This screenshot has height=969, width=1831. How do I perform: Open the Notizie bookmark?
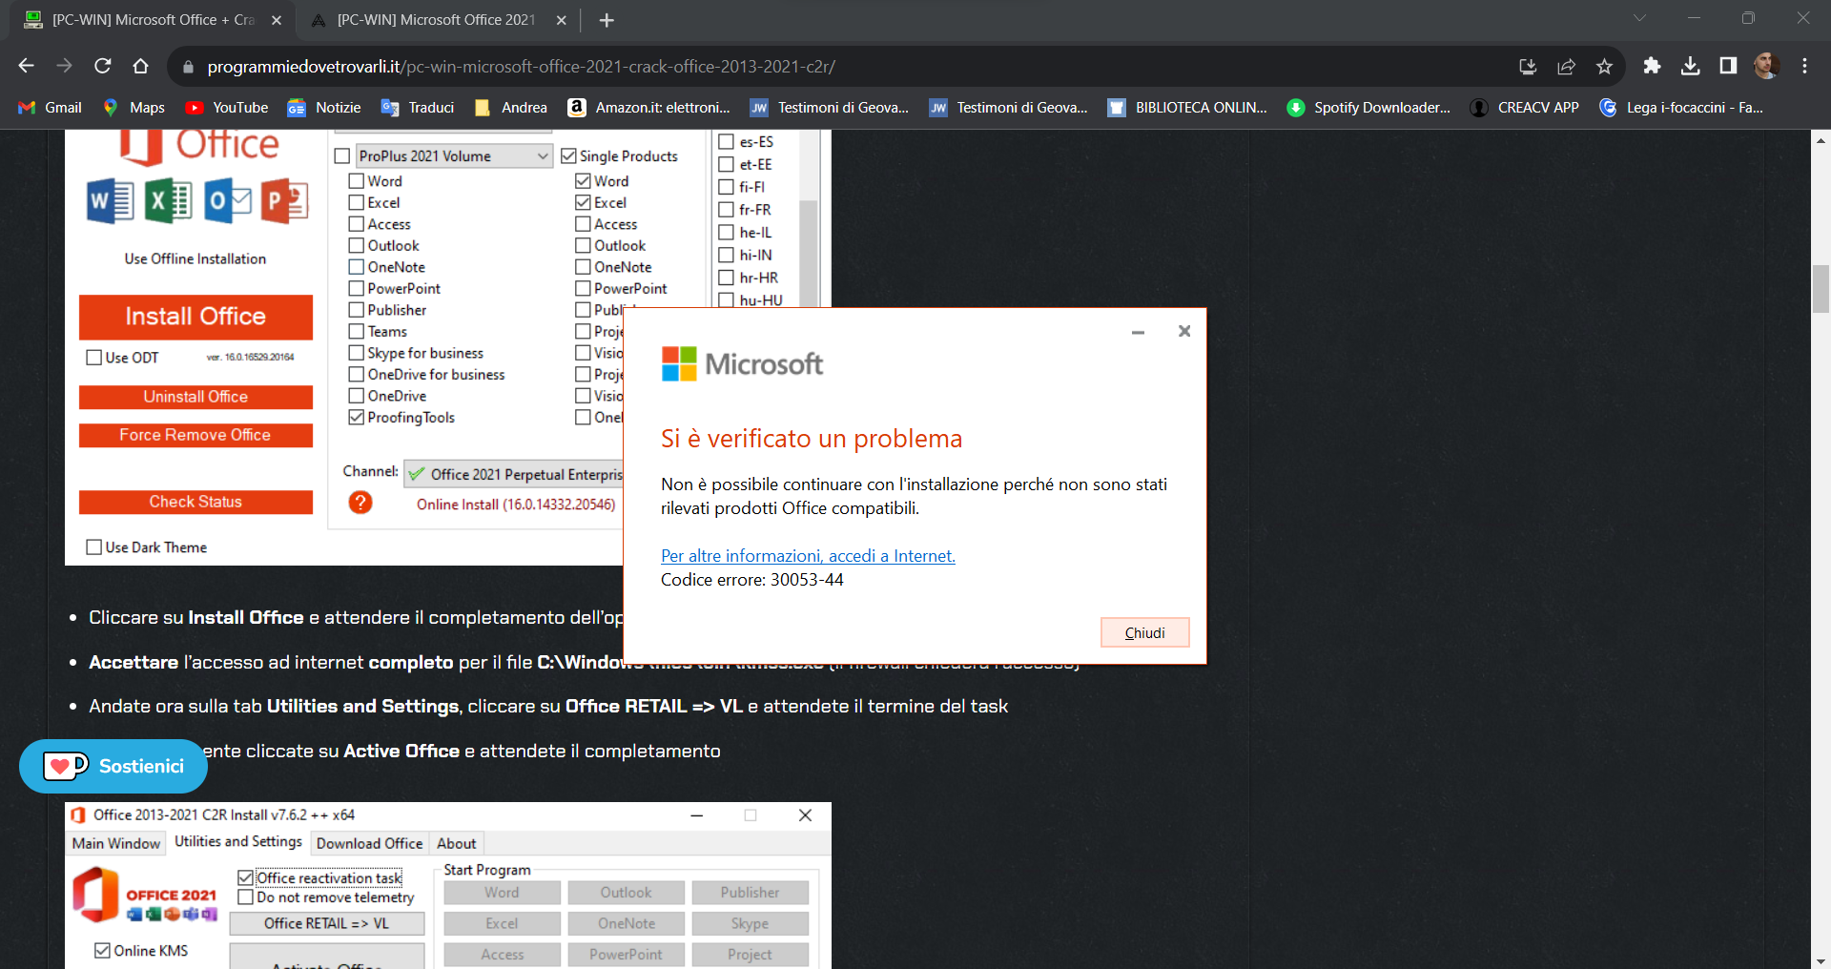[x=324, y=108]
